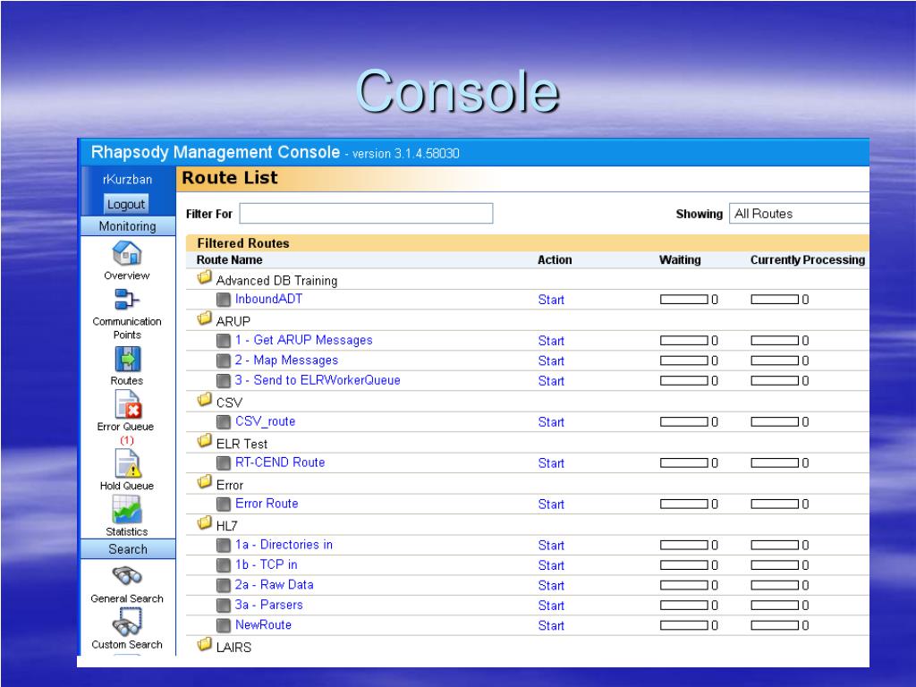Click the Action column header

(555, 260)
